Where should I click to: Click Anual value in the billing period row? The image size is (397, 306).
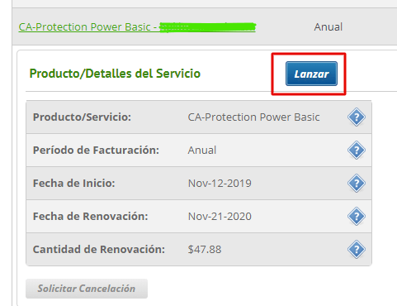[202, 151]
